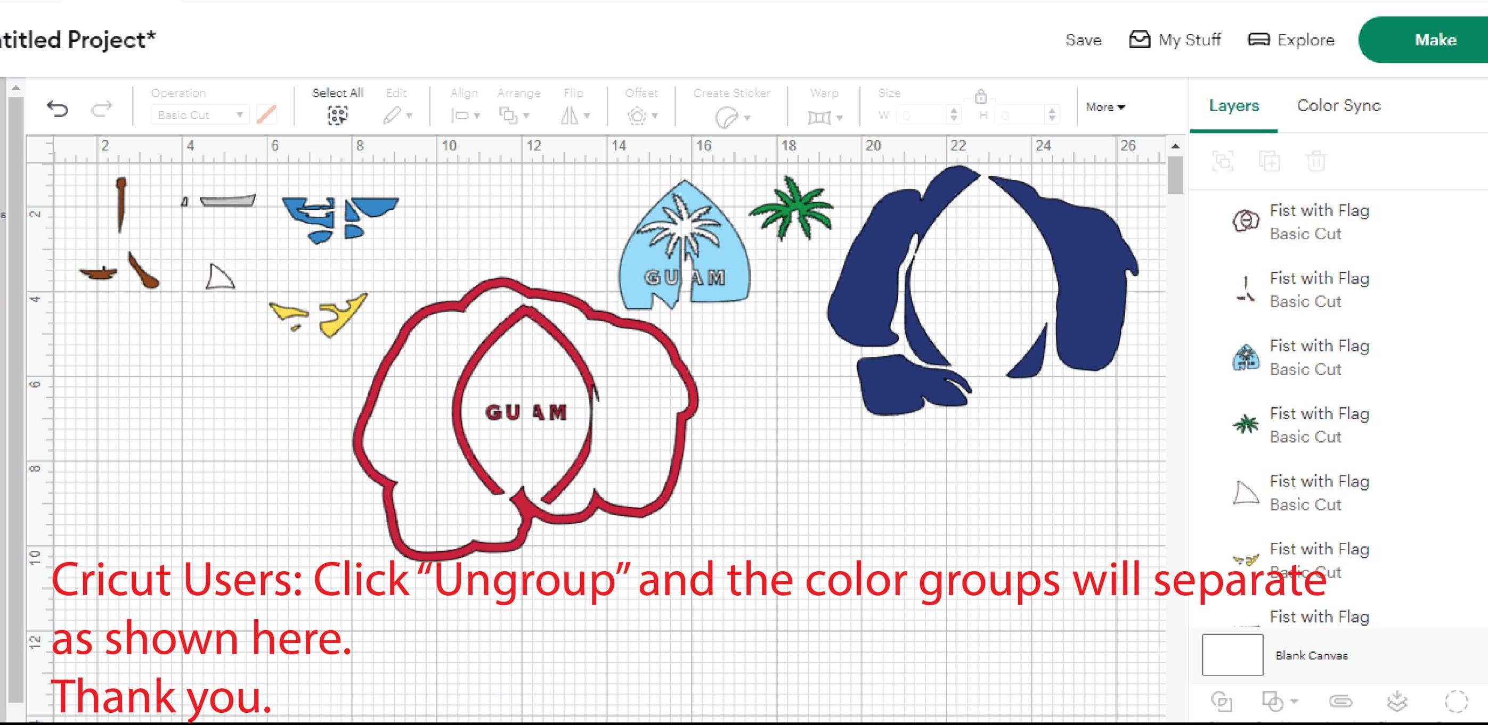
Task: Click the Delete trash icon in Layers panel
Action: point(1316,161)
